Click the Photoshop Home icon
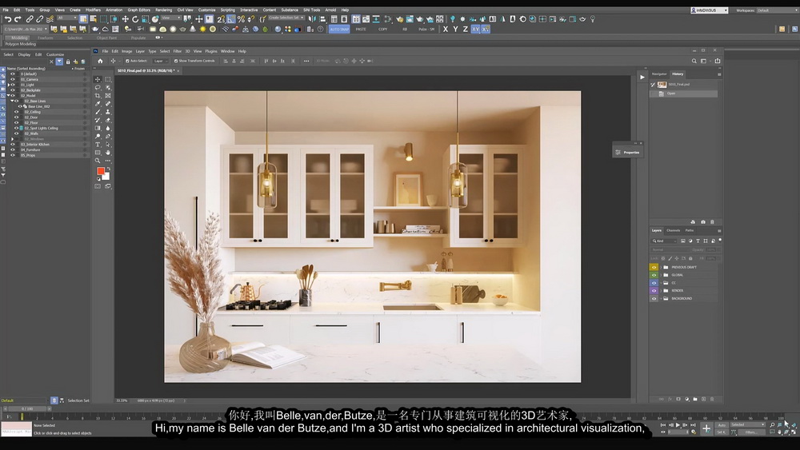The width and height of the screenshot is (800, 450). 100,62
